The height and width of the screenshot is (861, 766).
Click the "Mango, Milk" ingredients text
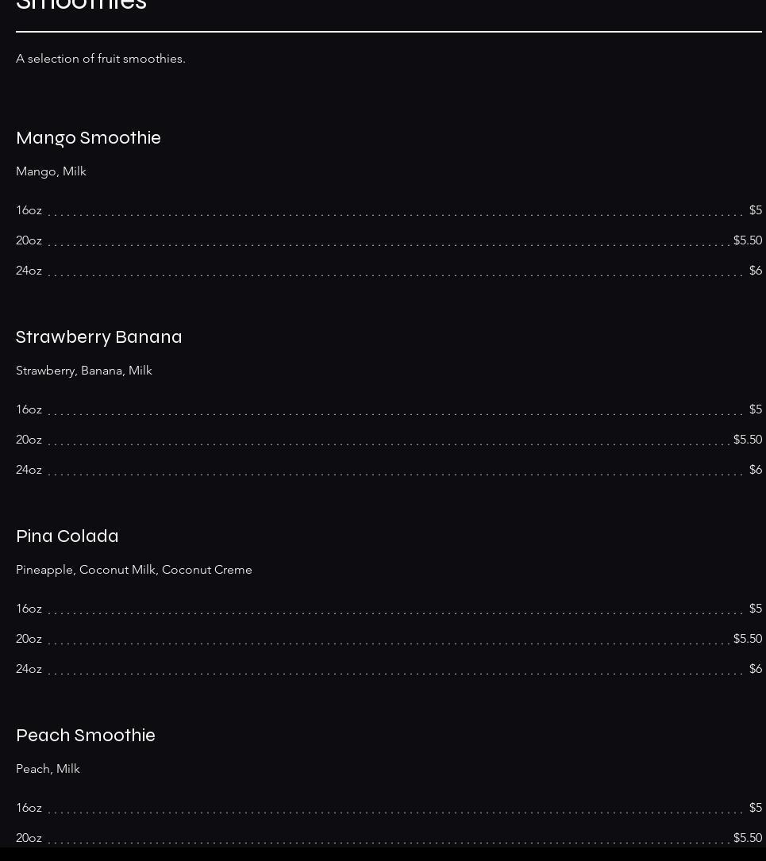(51, 171)
